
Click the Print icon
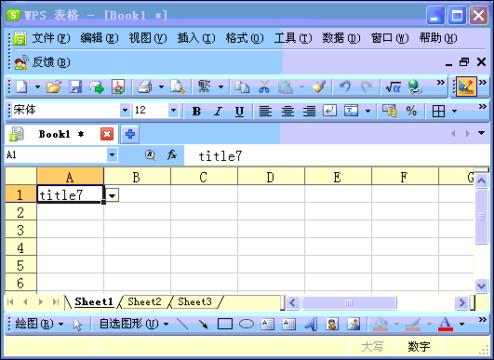145,87
